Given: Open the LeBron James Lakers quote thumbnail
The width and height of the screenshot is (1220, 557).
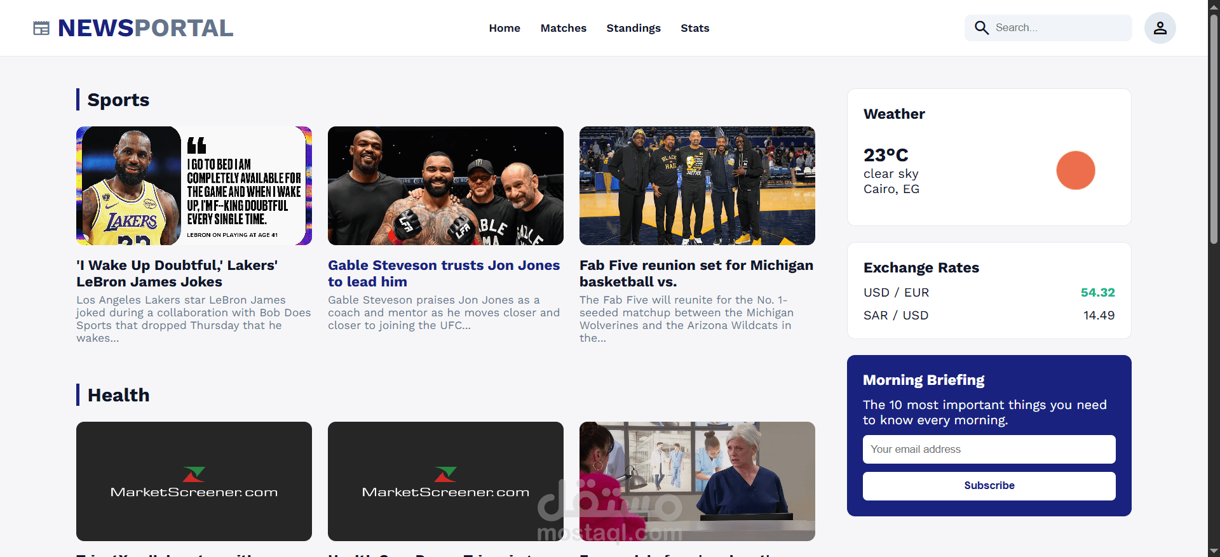Looking at the screenshot, I should click(x=194, y=185).
